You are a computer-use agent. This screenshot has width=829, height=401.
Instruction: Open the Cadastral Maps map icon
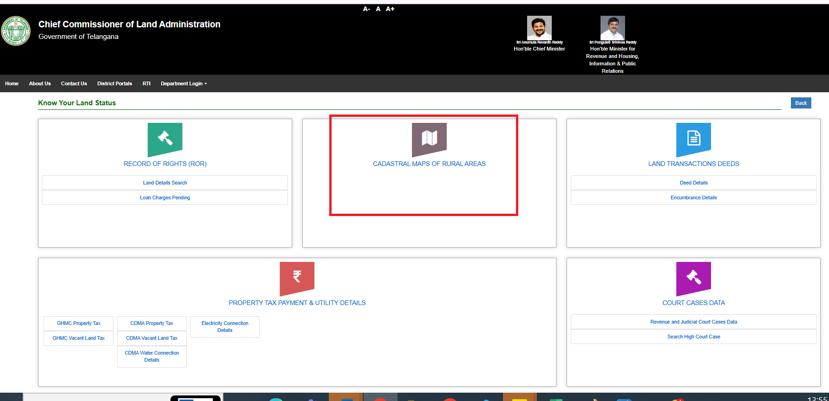(429, 139)
